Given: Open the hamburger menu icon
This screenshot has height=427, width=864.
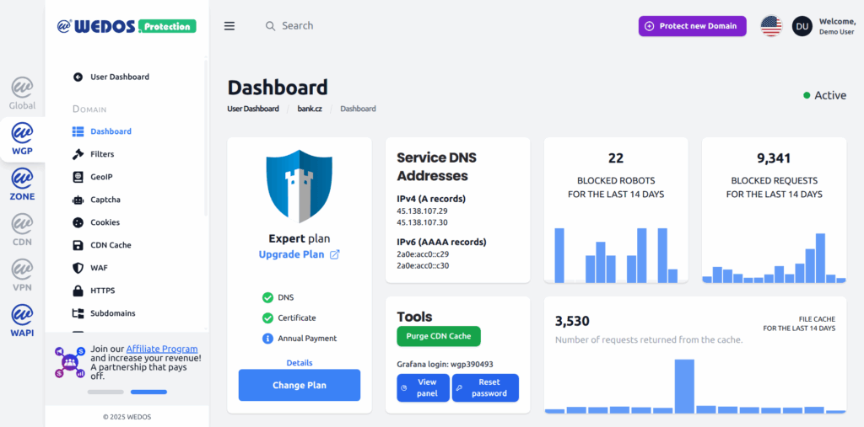Looking at the screenshot, I should (x=229, y=26).
